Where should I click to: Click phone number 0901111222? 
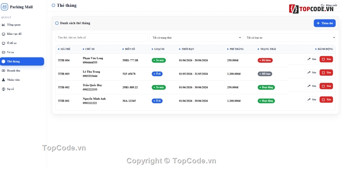pyautogui.click(x=90, y=103)
